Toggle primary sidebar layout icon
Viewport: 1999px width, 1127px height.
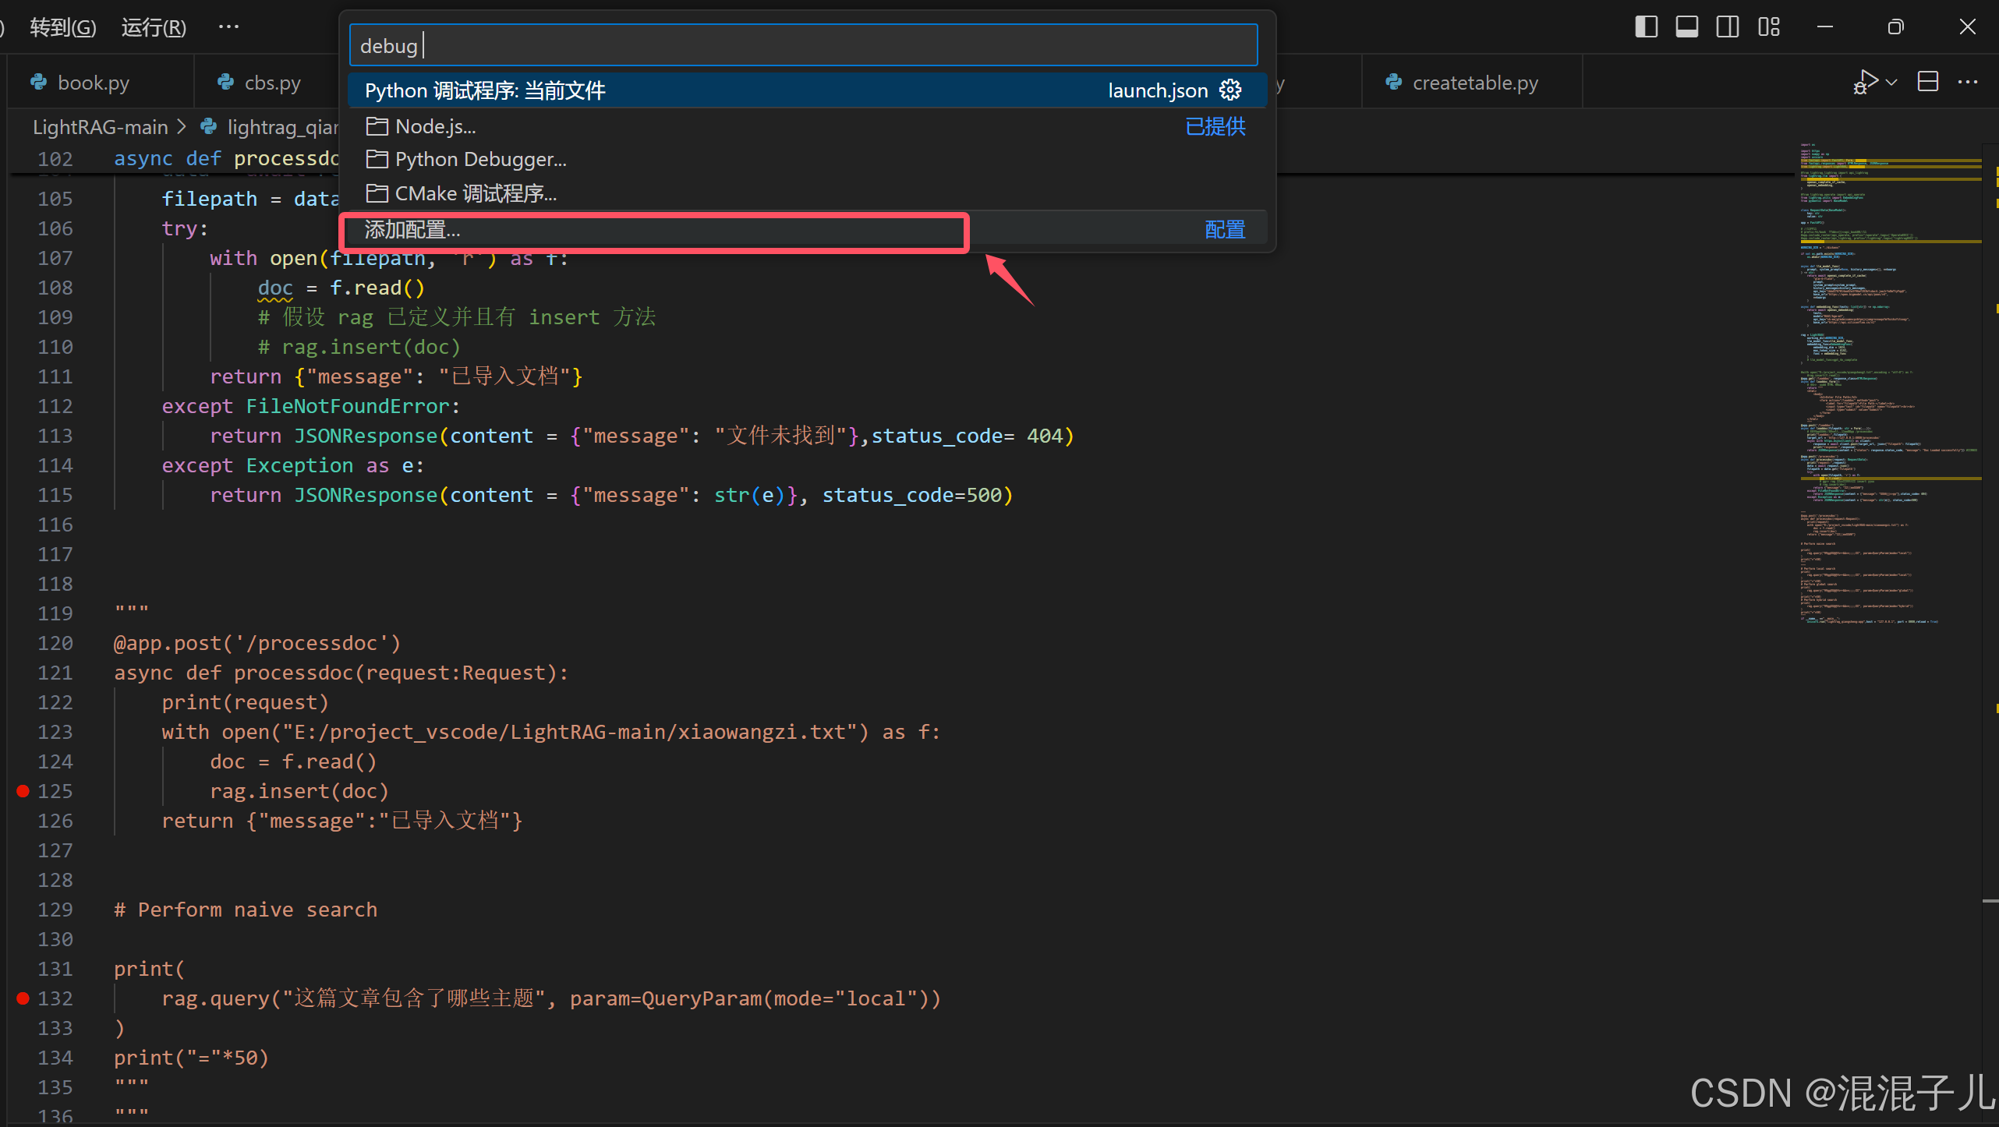coord(1646,26)
